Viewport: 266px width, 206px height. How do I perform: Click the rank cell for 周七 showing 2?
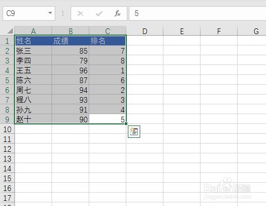(x=108, y=90)
